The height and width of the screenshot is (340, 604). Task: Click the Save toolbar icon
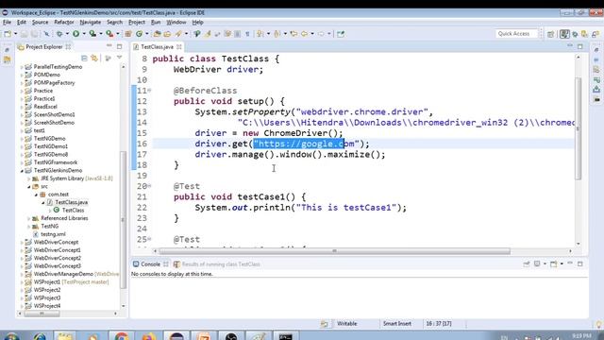click(25, 34)
